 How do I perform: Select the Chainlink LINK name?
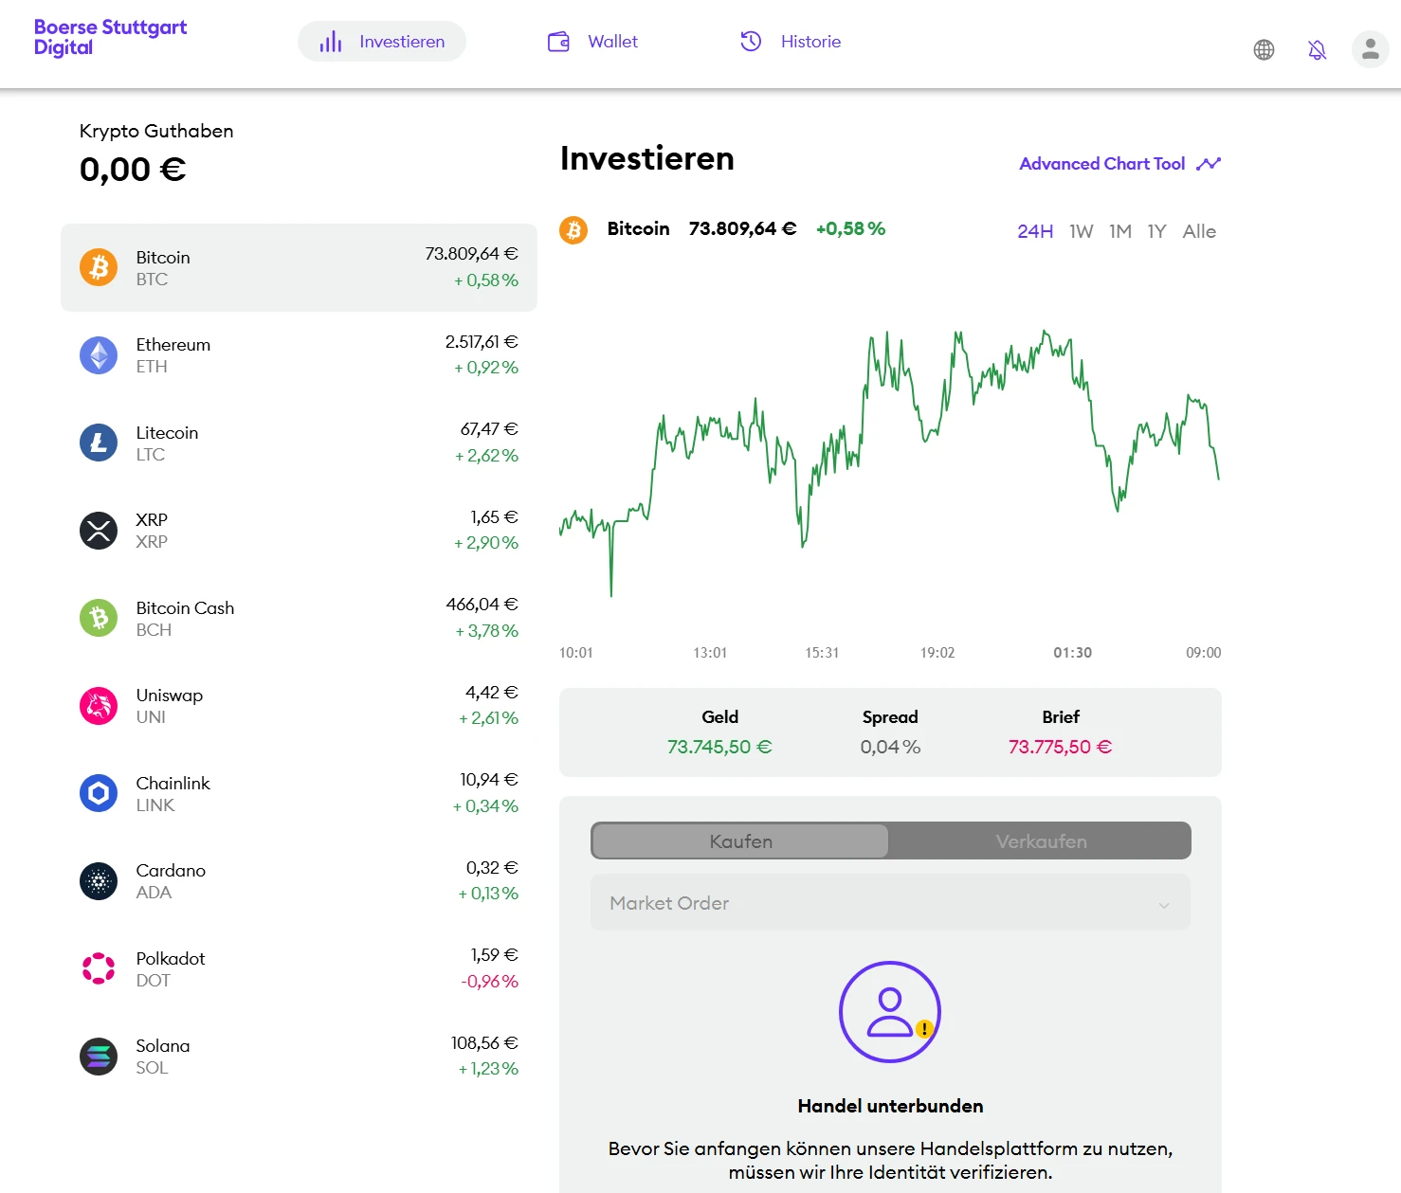[x=173, y=794]
